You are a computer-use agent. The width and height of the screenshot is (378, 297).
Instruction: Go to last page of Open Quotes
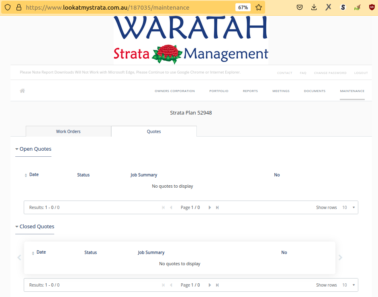[217, 207]
